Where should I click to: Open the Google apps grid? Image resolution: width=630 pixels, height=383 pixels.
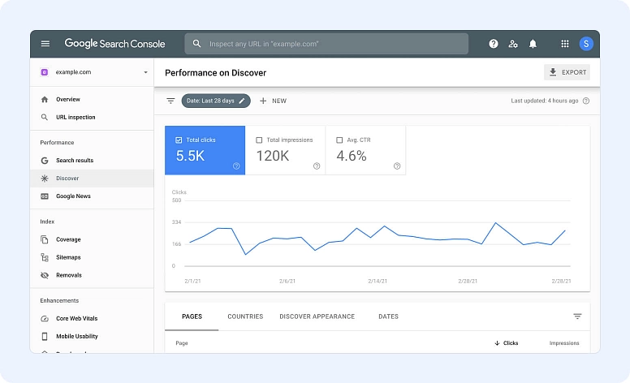565,44
